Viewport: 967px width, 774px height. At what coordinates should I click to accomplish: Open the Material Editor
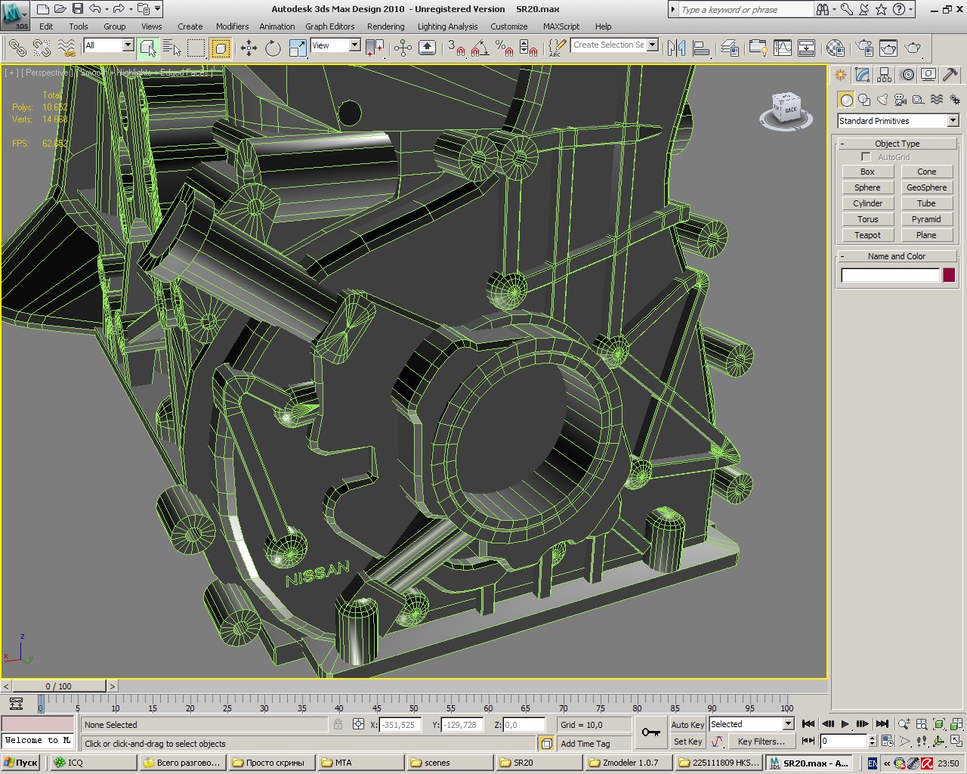[835, 48]
